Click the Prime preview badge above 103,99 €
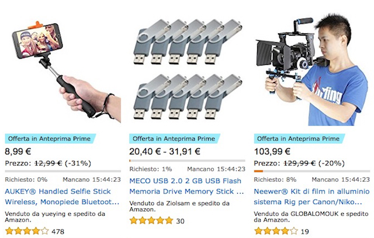Viewport: 374px width, 238px height. (x=299, y=139)
